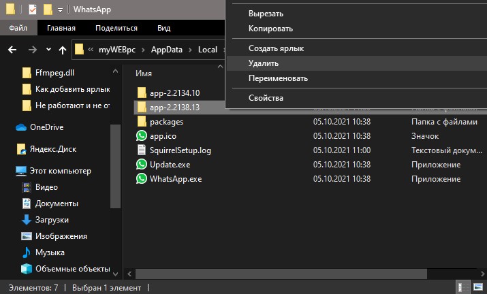Click the WhatsApp icon of Update.exe

142,164
